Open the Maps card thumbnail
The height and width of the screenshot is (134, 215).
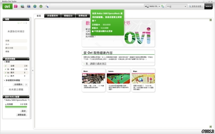point(143,78)
